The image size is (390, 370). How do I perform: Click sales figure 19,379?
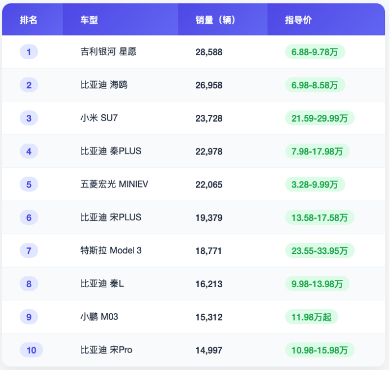click(209, 217)
